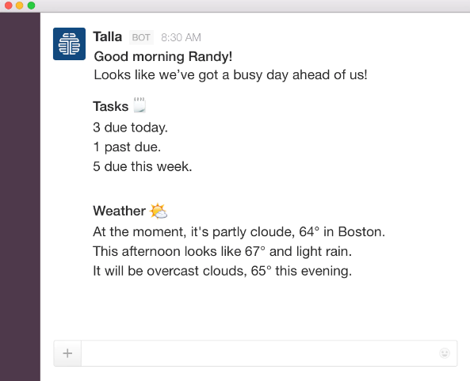Open the emoji picker smiley icon
Screen dimensions: 470x381
pos(445,353)
